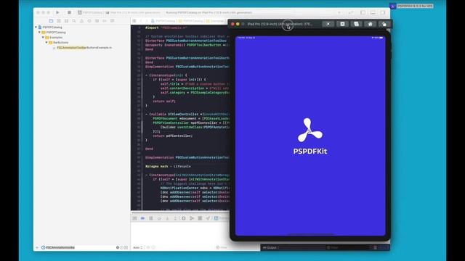Screen dimensions: 465x261
Task: Open the Test navigator icon
Action: click(x=89, y=21)
